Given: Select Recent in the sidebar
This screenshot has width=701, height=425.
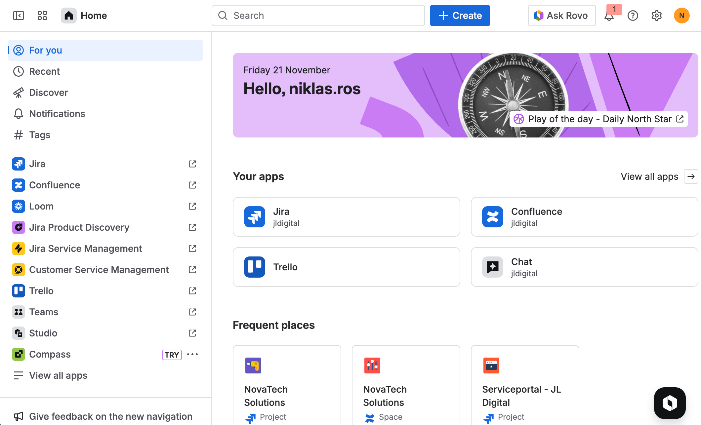Looking at the screenshot, I should (105, 71).
